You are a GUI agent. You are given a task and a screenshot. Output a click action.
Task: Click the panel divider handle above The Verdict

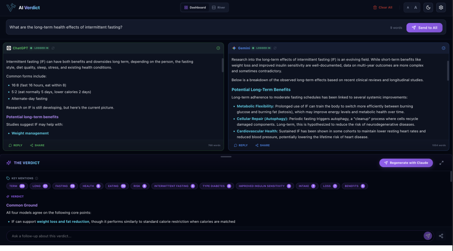tap(226, 157)
